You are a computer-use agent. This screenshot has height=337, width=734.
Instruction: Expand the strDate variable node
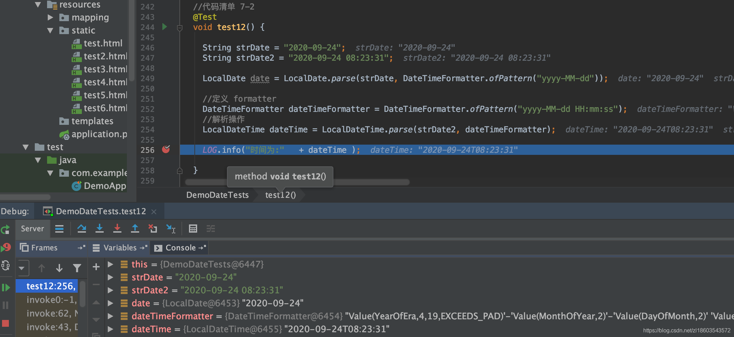click(x=110, y=277)
